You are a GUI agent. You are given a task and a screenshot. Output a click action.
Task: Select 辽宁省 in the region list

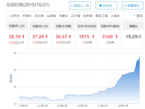pos(76,16)
